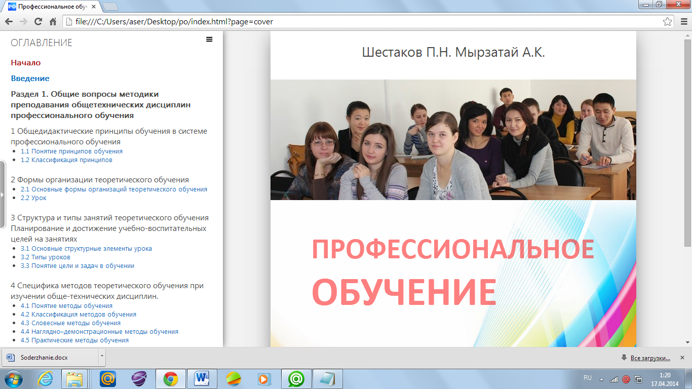Open the orange-green ball taskbar icon
The width and height of the screenshot is (692, 389).
point(234,378)
